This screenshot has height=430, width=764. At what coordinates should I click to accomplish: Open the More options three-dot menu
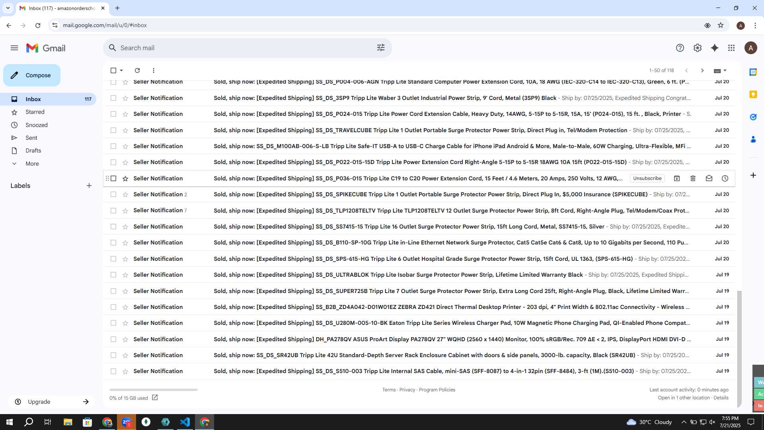pyautogui.click(x=154, y=70)
